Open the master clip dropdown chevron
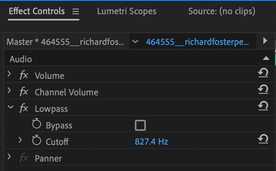 [x=136, y=42]
